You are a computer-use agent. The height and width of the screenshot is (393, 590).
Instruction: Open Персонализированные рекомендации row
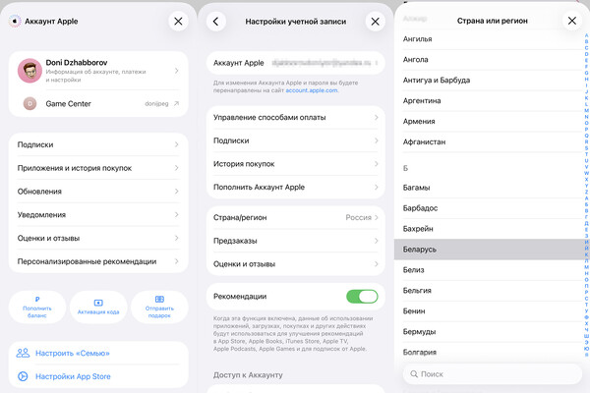(x=98, y=261)
